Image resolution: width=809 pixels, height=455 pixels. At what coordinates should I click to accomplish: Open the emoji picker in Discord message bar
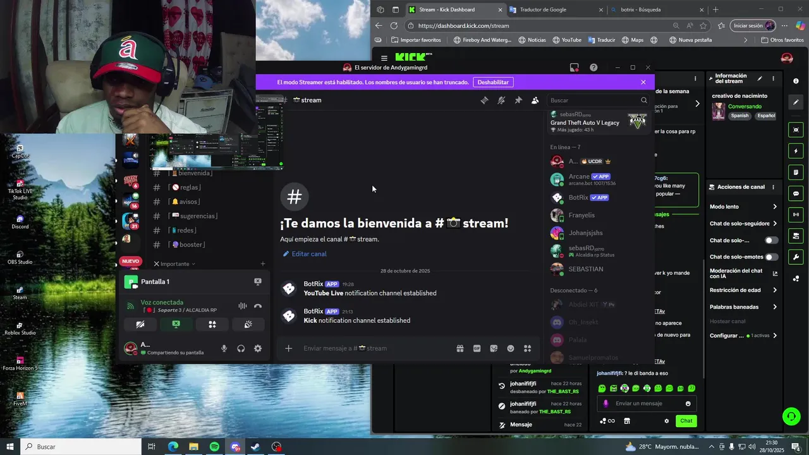point(511,348)
